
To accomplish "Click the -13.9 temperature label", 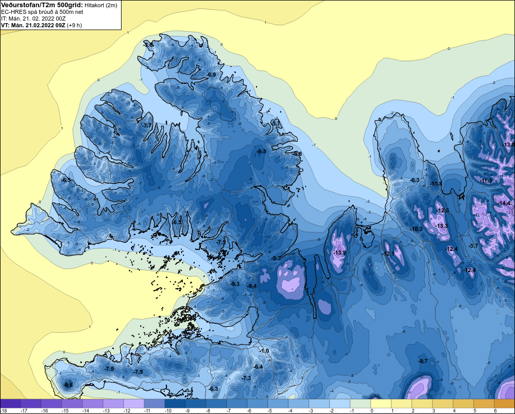I will click(339, 253).
